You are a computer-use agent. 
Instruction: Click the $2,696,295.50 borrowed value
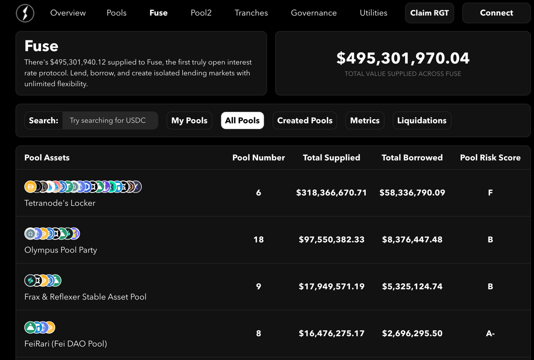(x=412, y=334)
